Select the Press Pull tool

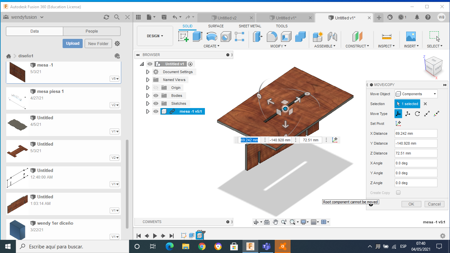257,37
